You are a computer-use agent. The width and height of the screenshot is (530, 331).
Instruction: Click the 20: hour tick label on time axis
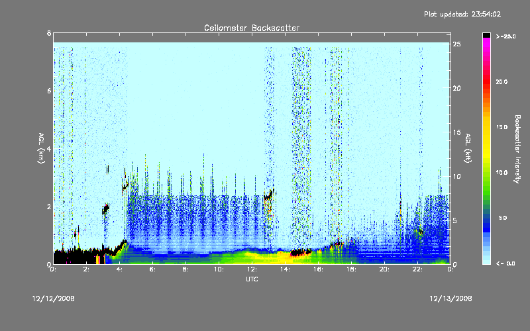click(385, 269)
